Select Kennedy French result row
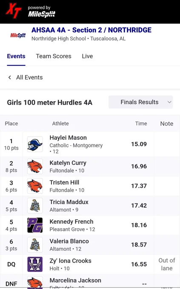180x289 pixels. (90, 225)
